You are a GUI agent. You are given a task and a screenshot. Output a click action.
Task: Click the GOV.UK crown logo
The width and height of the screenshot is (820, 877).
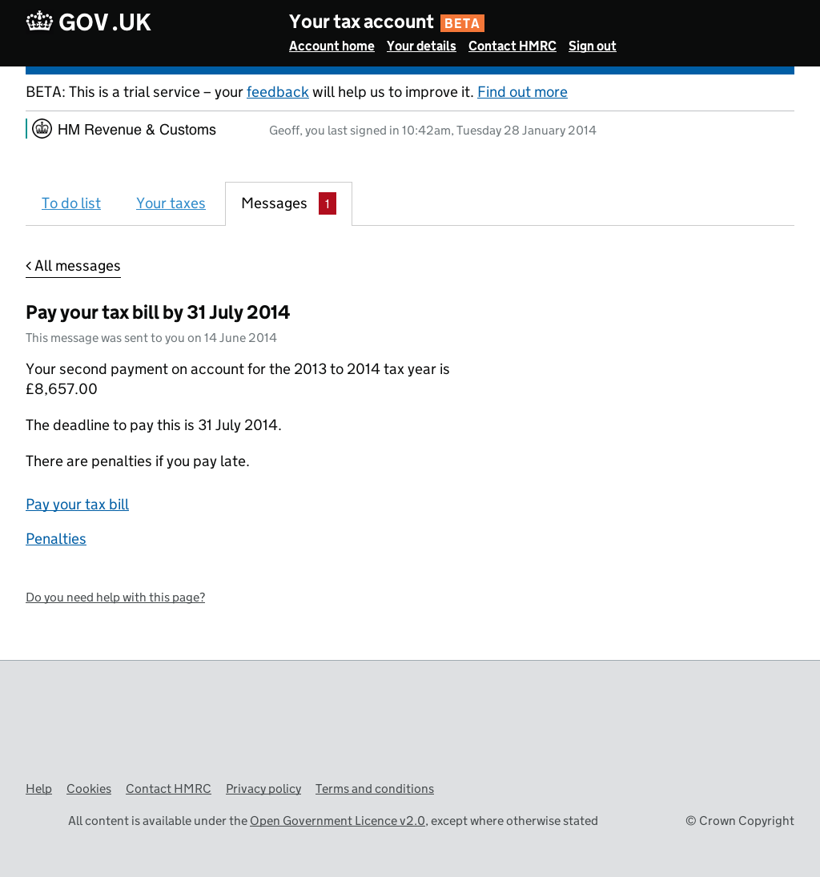pos(39,22)
